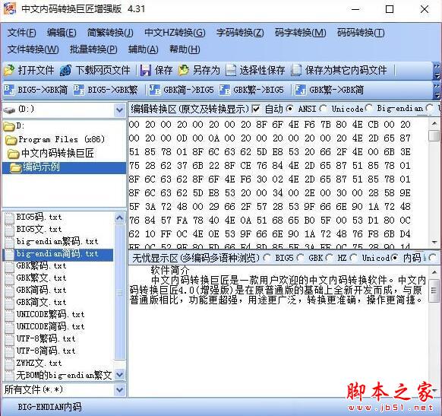The height and width of the screenshot is (416, 442).
Task: Click the BIG5->GBK繁 conversion icon
Action: coord(79,90)
